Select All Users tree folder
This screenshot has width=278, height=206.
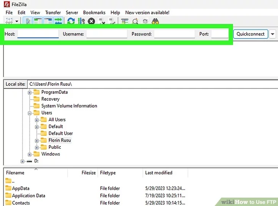click(57, 119)
